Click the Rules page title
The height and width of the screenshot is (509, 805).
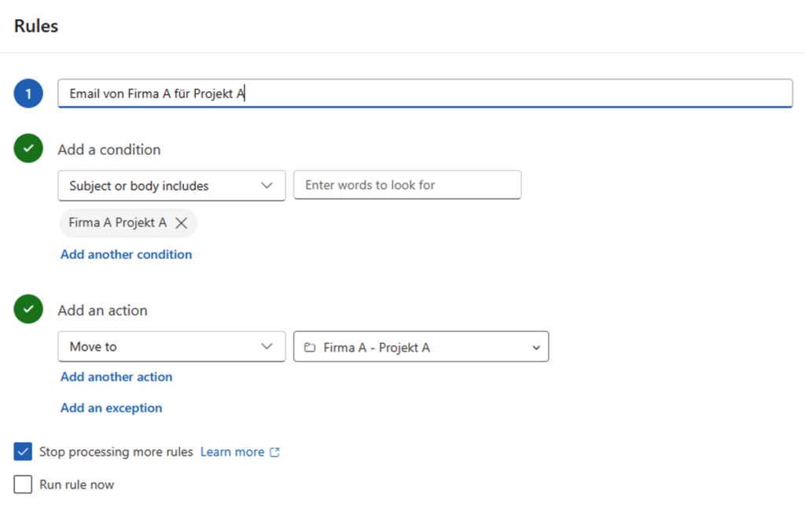coord(36,26)
